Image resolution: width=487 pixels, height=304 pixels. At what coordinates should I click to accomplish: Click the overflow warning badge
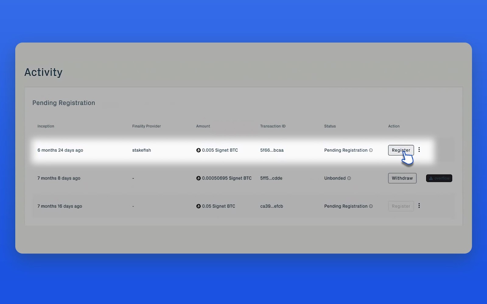pos(439,178)
